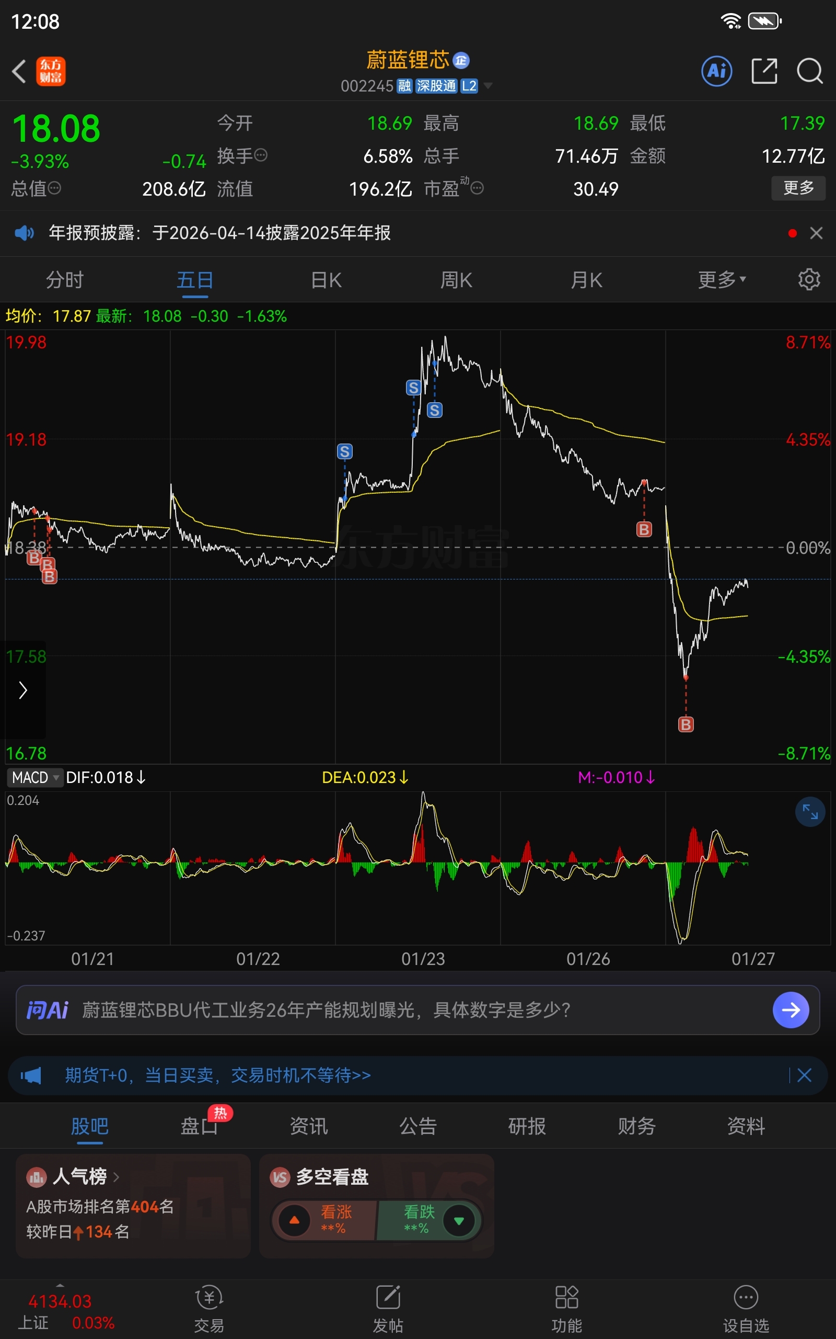Image resolution: width=836 pixels, height=1339 pixels.
Task: Open the 功能 functions icon
Action: point(567,1309)
